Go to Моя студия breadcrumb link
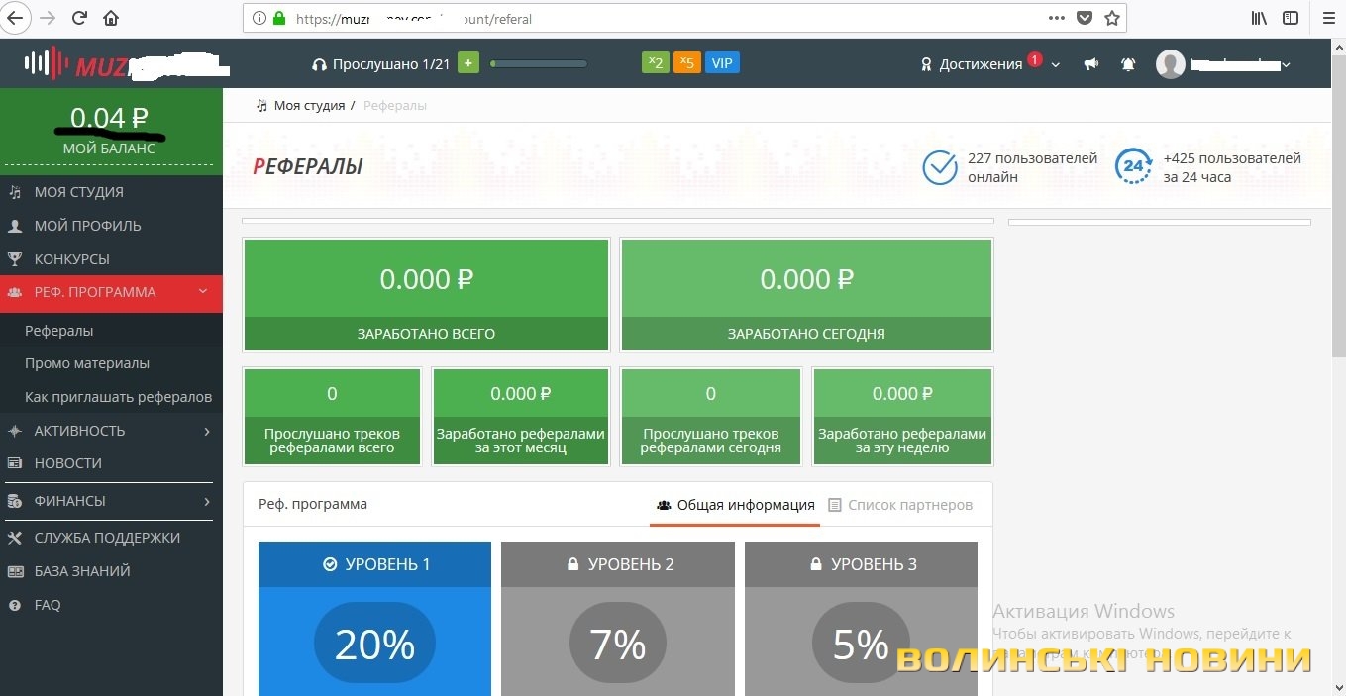 [309, 105]
